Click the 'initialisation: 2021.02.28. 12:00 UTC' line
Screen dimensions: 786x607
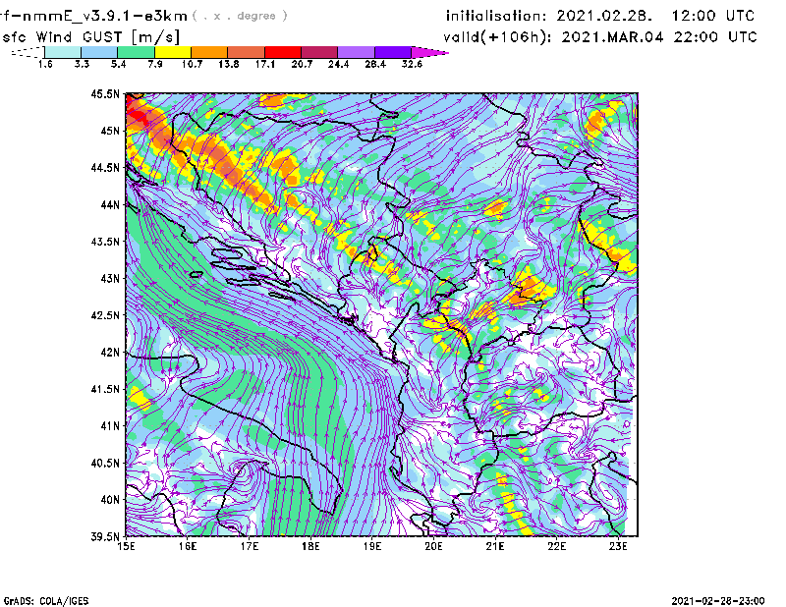(x=600, y=16)
